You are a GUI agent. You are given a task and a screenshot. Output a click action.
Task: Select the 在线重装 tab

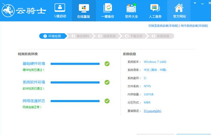[x=84, y=11]
